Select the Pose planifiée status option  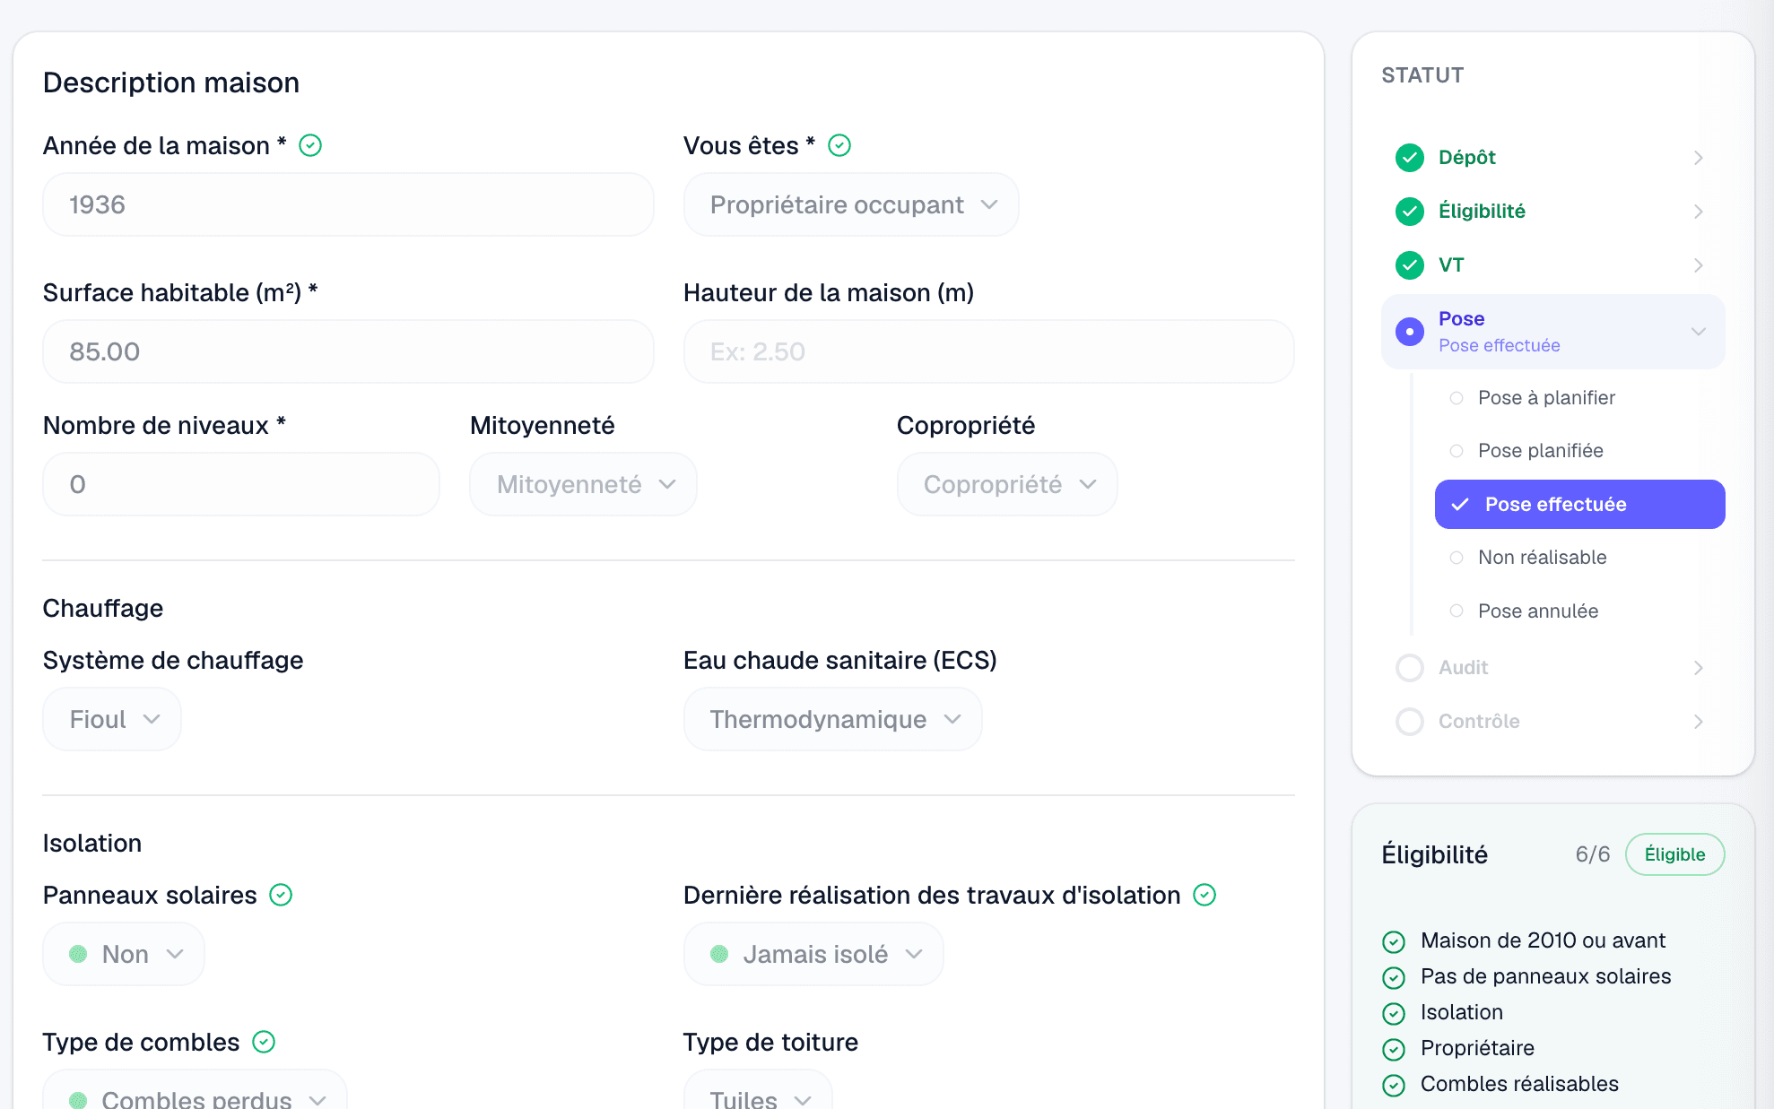[1579, 450]
